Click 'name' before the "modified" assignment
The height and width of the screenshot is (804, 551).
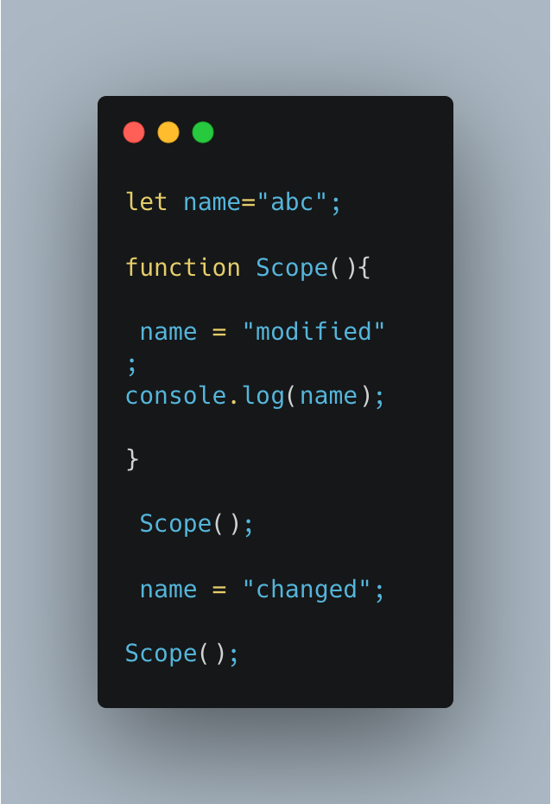click(168, 333)
